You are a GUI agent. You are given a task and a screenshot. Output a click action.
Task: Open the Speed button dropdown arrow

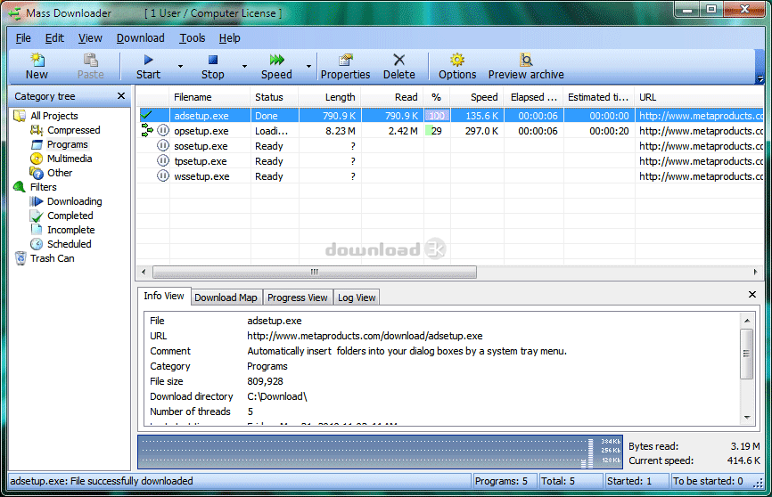coord(308,66)
